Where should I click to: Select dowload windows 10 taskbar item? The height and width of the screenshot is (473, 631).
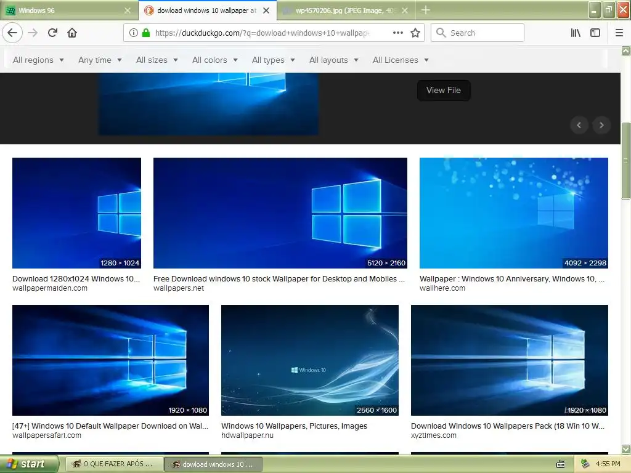pyautogui.click(x=213, y=464)
